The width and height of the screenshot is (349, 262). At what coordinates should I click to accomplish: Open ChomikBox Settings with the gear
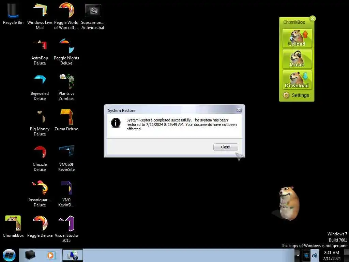[296, 96]
